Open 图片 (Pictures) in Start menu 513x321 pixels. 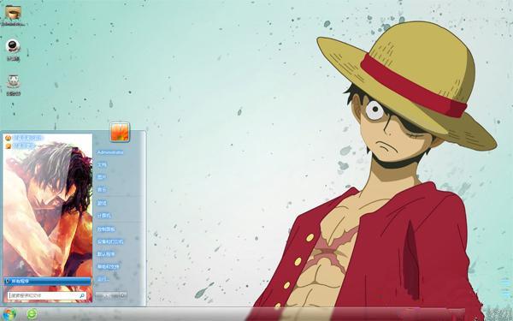(x=102, y=177)
